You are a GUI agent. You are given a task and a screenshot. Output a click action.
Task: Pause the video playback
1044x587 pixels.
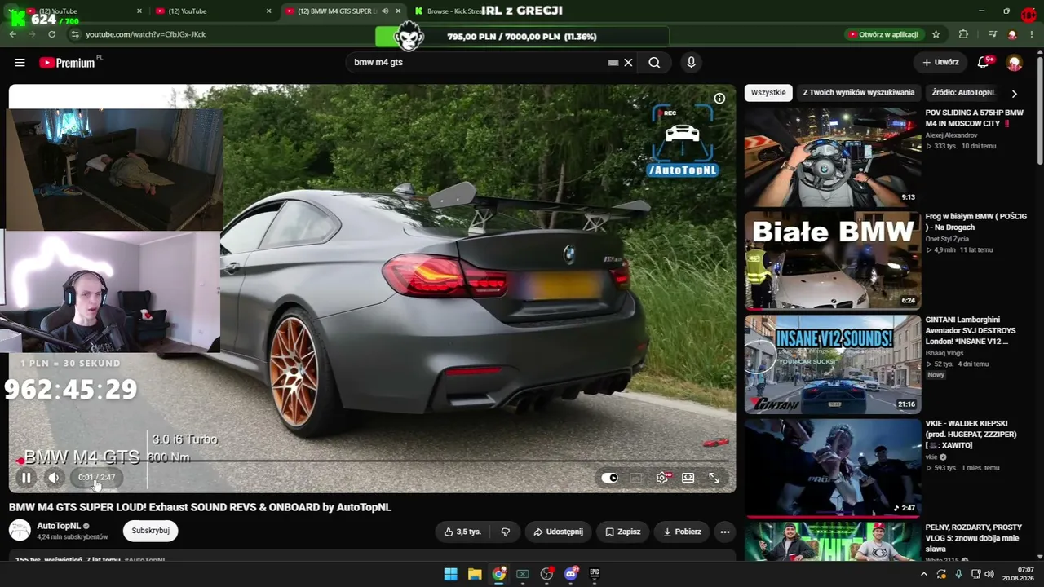26,478
